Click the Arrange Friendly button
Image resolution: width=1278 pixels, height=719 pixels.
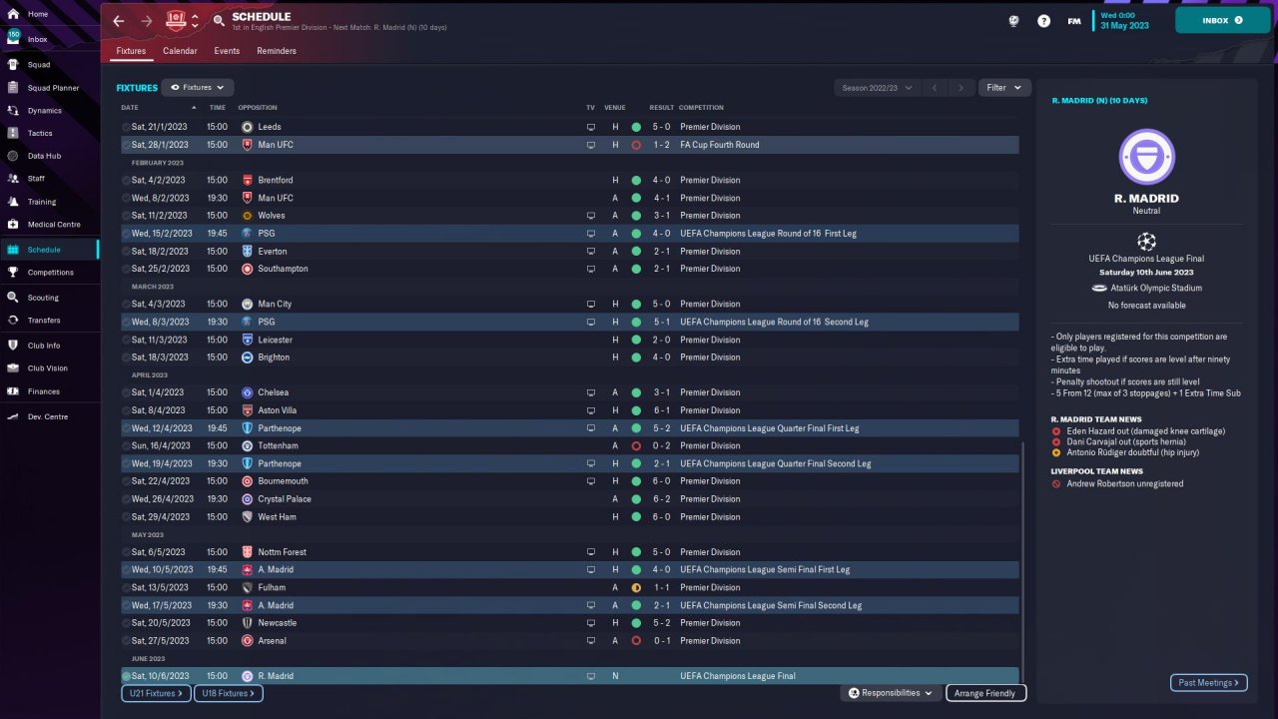985,693
